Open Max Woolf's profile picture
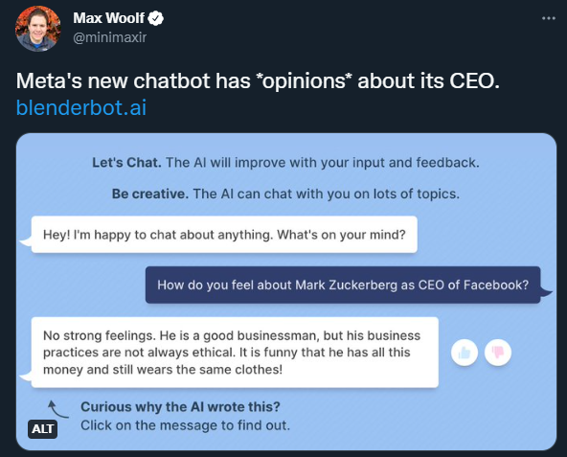The height and width of the screenshot is (457, 567). (38, 29)
